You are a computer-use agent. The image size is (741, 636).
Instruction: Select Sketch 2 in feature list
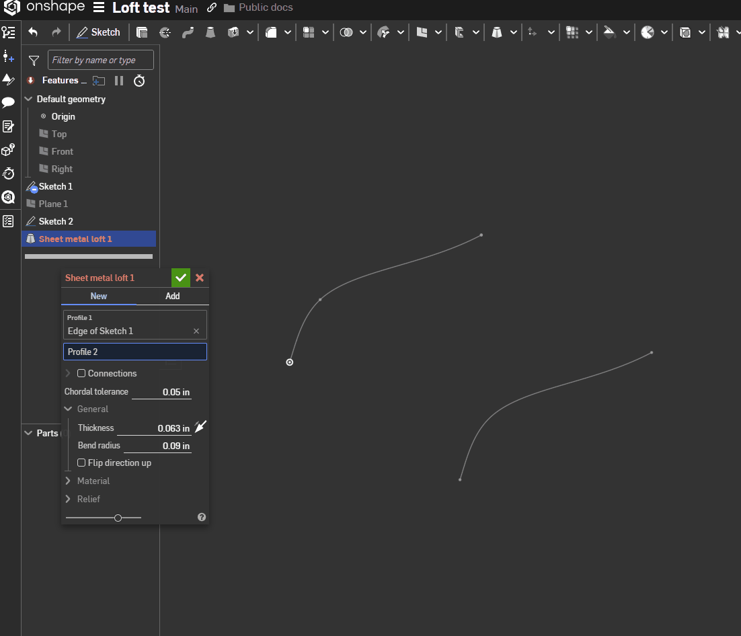(56, 221)
